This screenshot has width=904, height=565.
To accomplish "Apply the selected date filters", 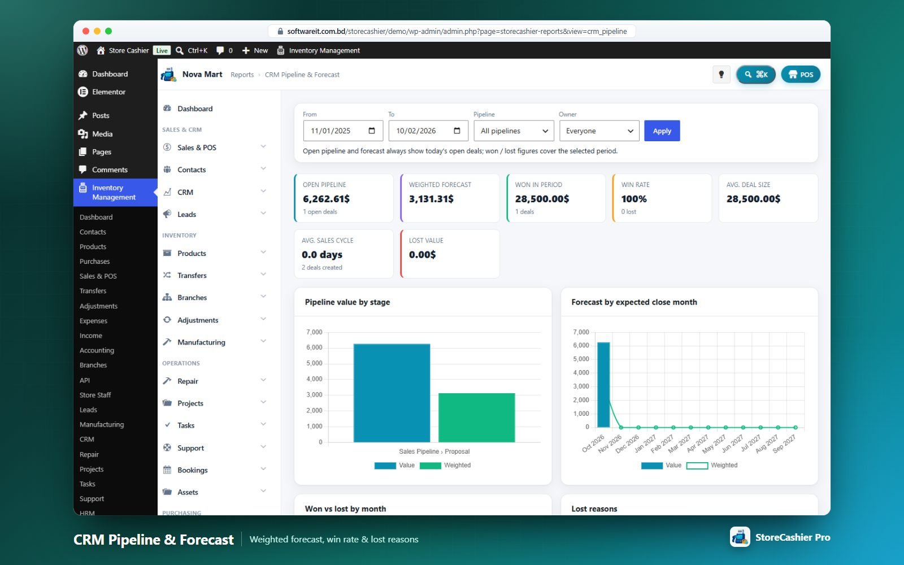I will pos(662,131).
